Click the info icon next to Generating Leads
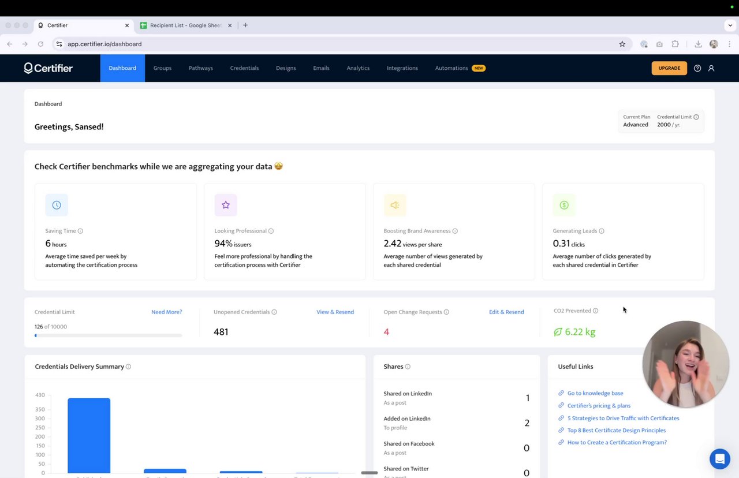 tap(602, 231)
